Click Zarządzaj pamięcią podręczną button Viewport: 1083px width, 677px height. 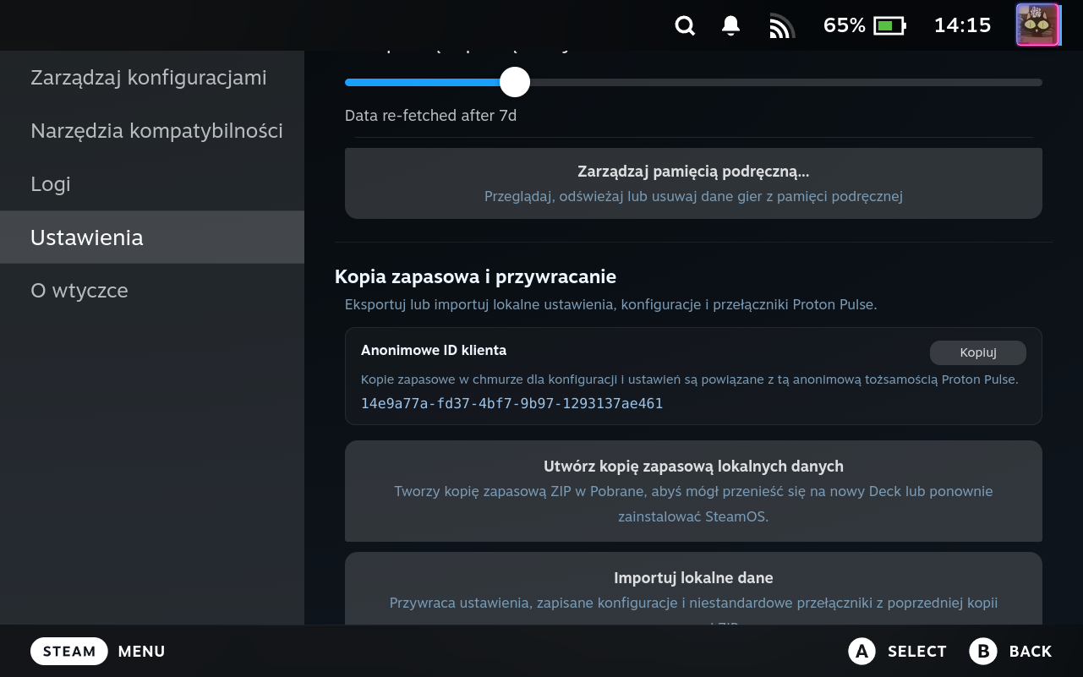[693, 183]
